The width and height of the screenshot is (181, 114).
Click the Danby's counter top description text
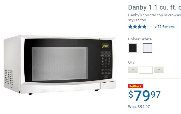(155, 17)
